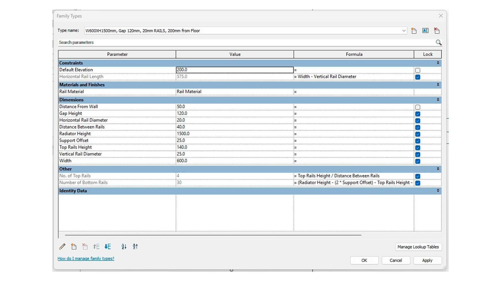Uncheck the Gap Height lock checkbox
The height and width of the screenshot is (281, 501).
(x=417, y=114)
